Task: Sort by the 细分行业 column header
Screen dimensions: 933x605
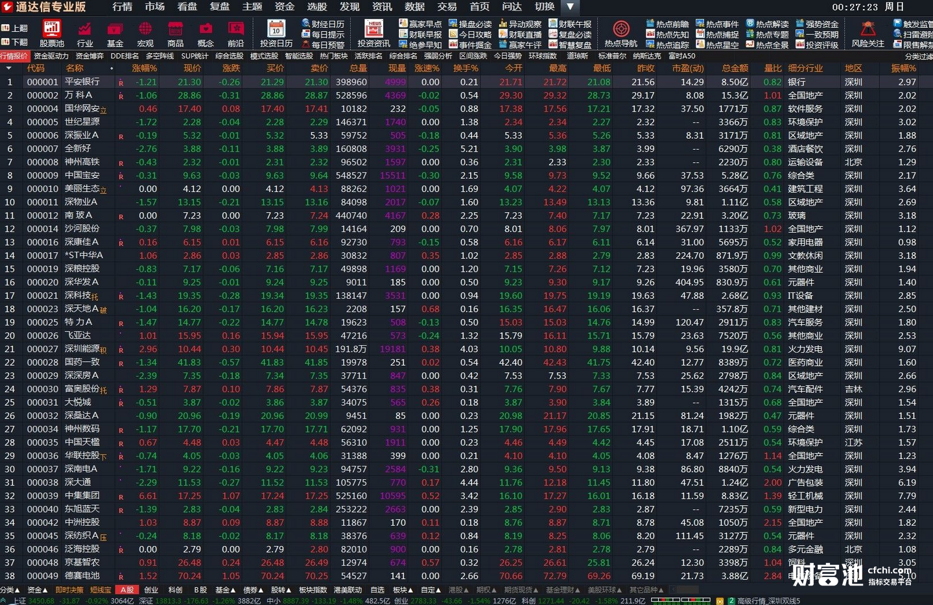Action: click(x=805, y=68)
